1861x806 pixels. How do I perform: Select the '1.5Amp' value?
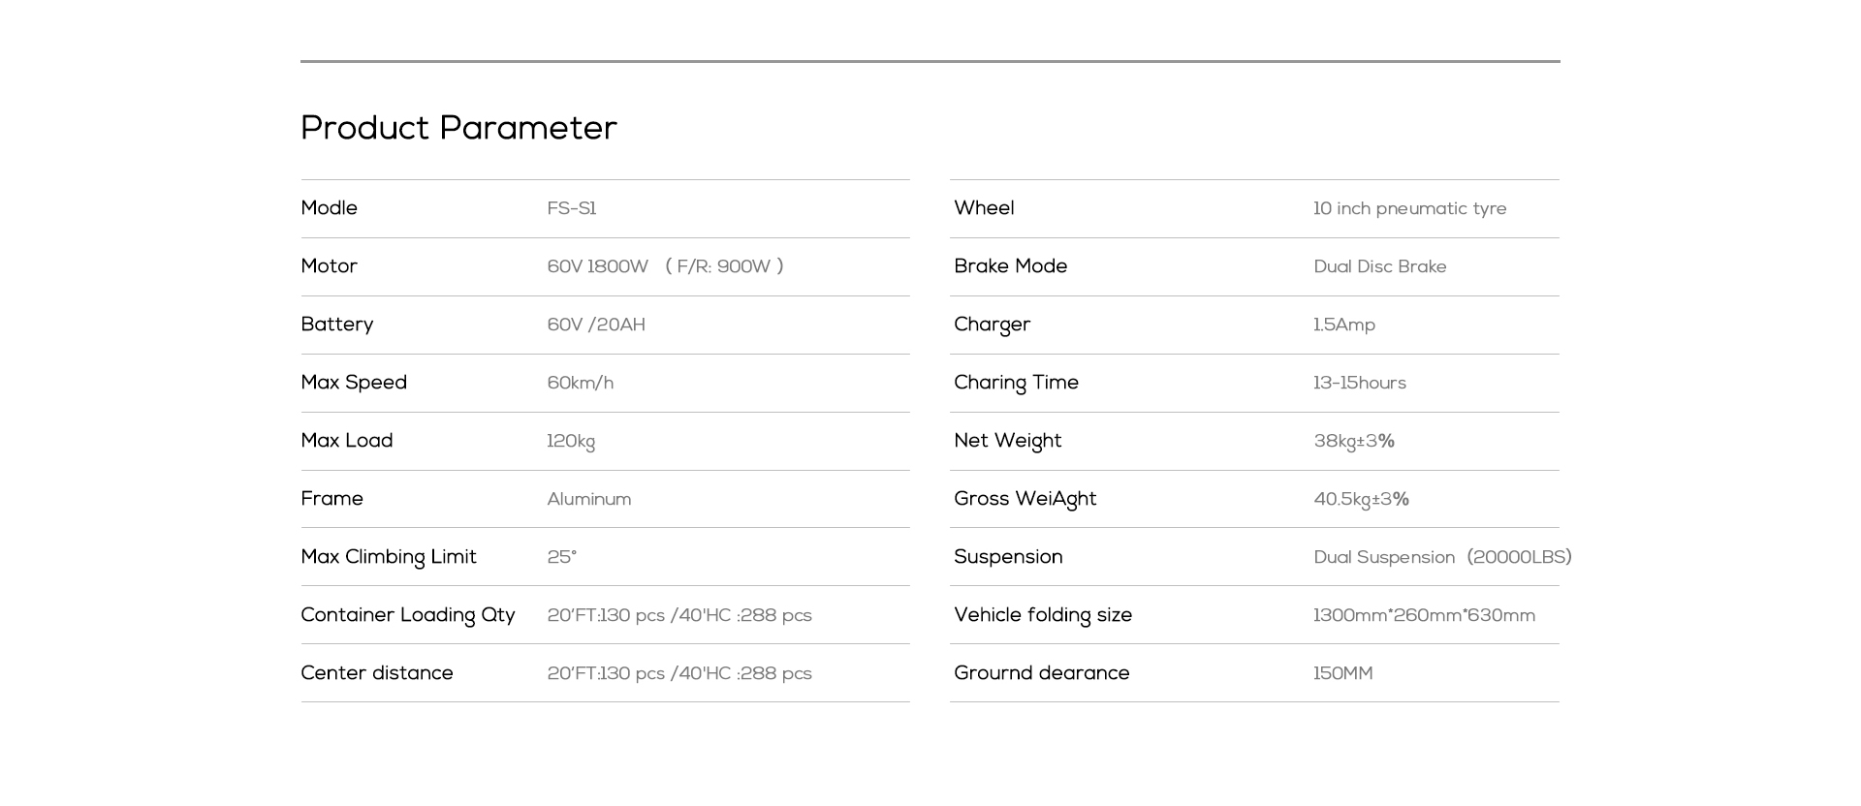[x=1344, y=325]
